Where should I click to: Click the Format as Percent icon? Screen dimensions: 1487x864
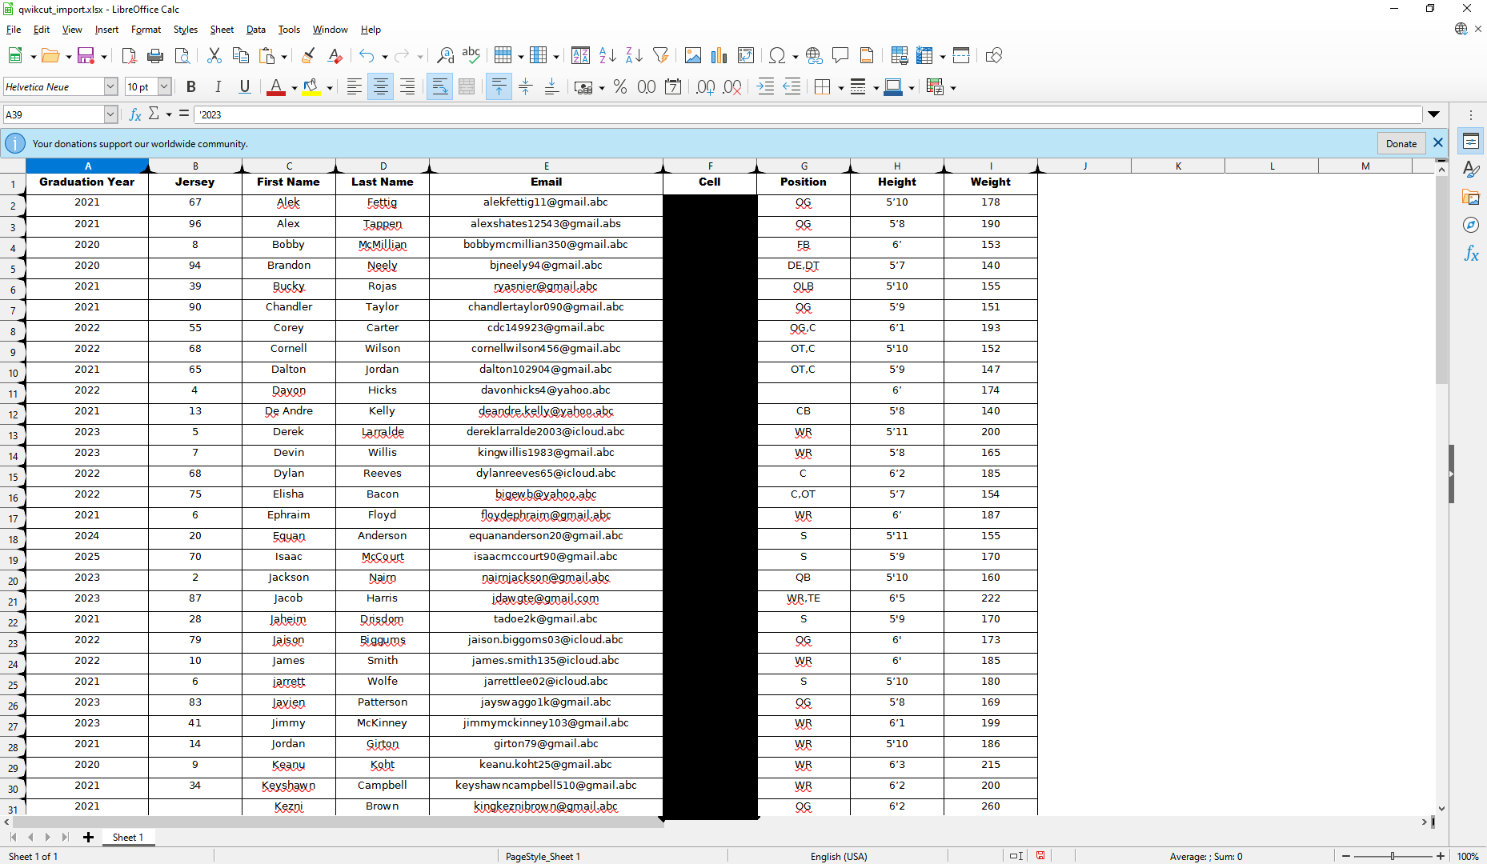(620, 87)
